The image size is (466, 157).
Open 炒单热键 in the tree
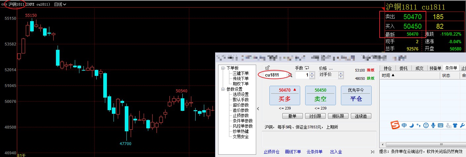pos(241,131)
